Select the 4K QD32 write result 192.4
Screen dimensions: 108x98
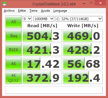point(83,78)
